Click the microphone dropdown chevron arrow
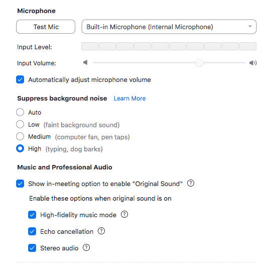 [250, 26]
